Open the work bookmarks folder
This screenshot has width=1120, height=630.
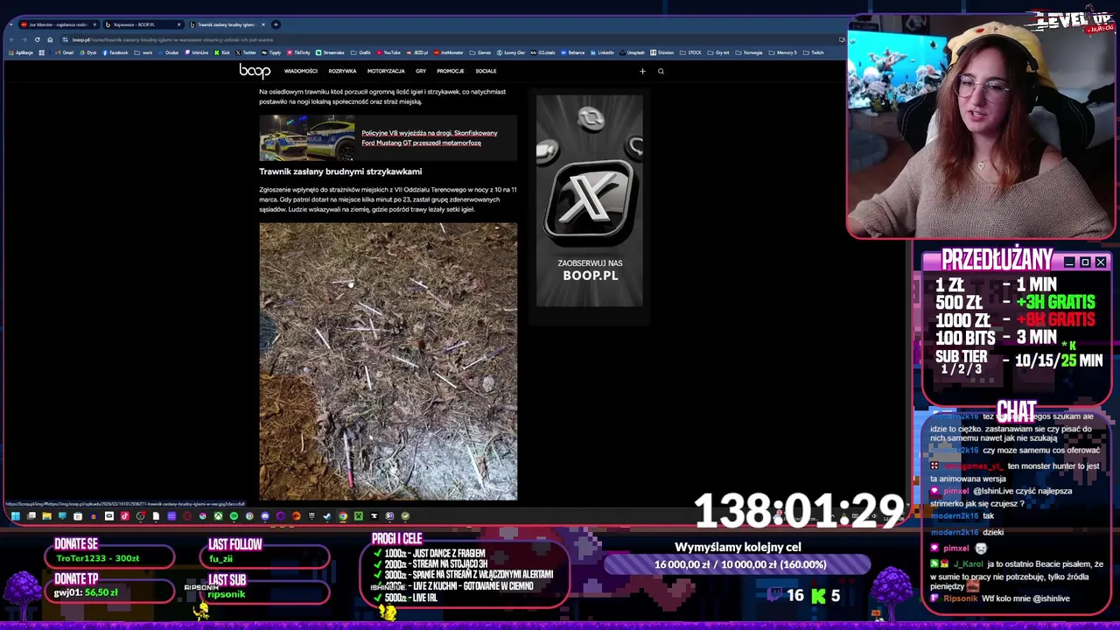tap(143, 52)
